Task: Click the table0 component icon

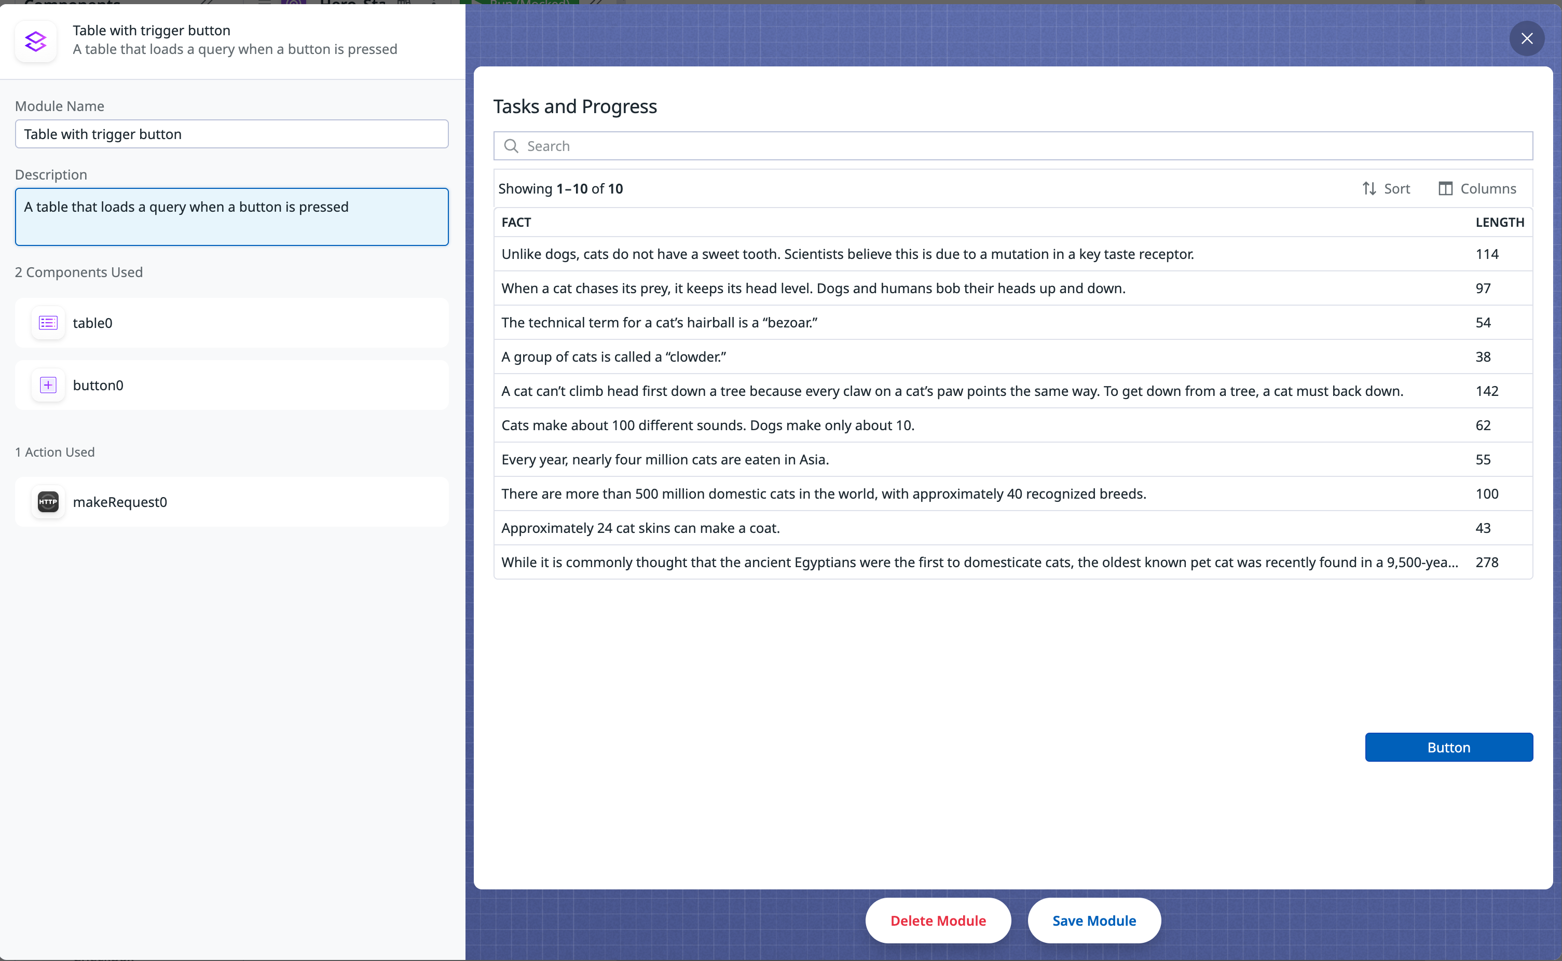Action: (x=48, y=323)
